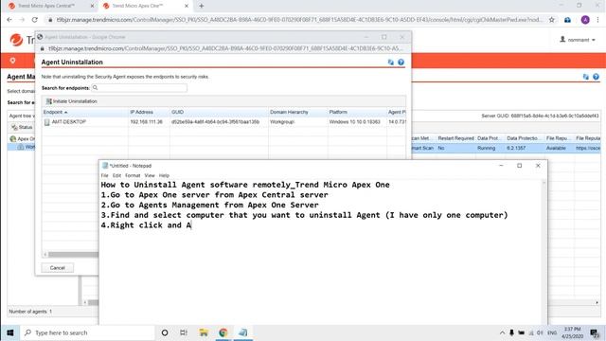Close the Notepad window
The image size is (606, 341).
point(538,166)
